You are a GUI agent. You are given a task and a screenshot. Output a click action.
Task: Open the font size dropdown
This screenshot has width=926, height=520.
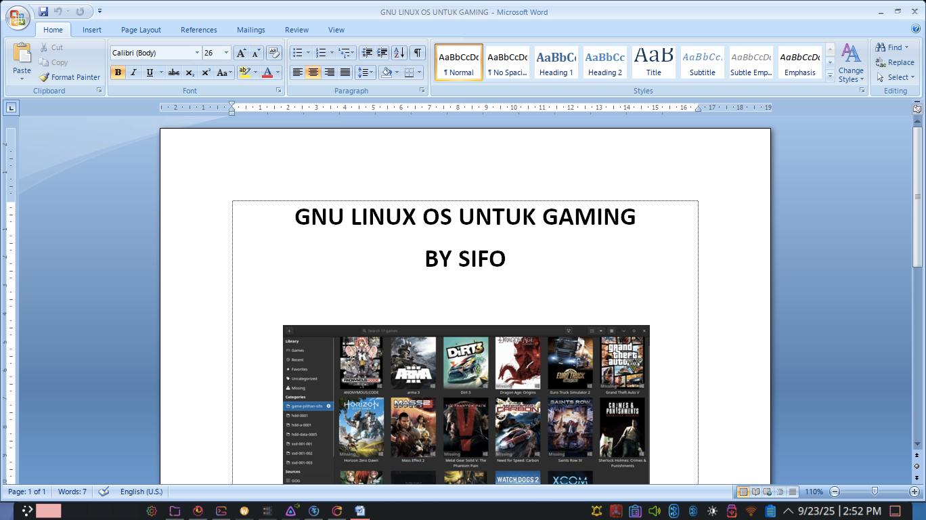click(227, 53)
